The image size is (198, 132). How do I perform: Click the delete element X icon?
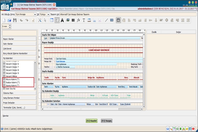33,20
